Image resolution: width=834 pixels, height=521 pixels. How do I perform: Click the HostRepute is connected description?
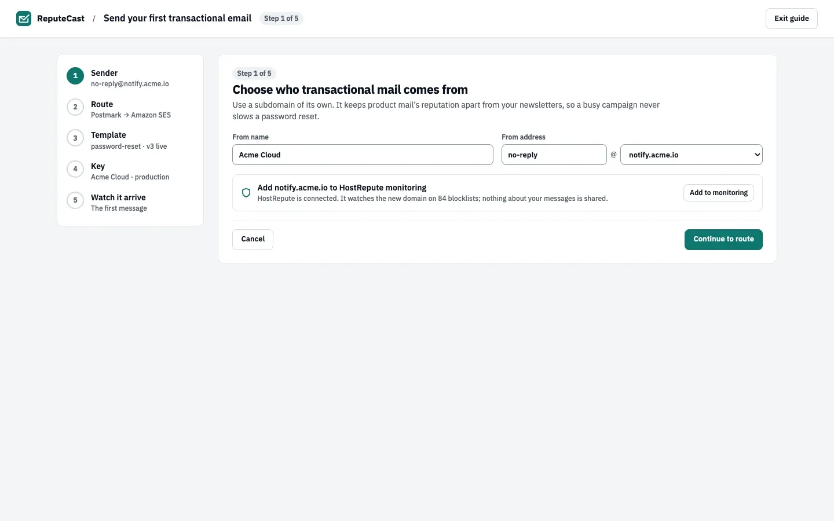coord(433,199)
